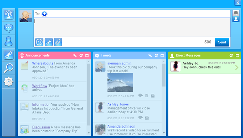243x138 pixels.
Task: Archive Ashley Jones' tweet
Action: click(x=147, y=118)
